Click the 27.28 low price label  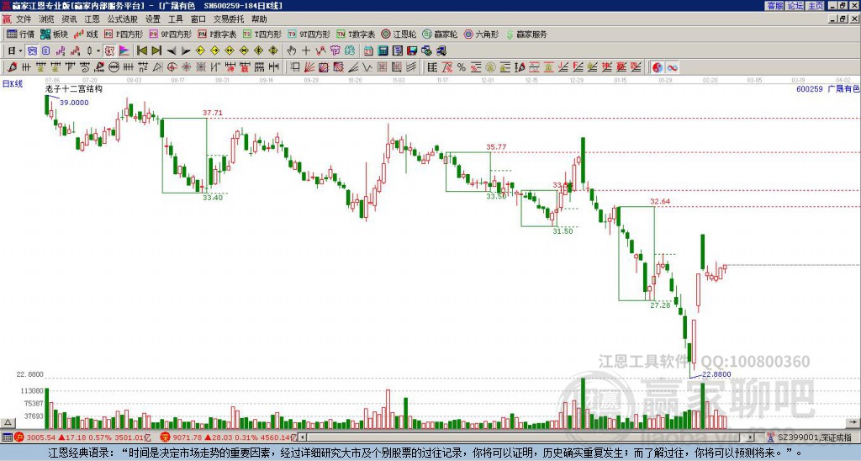660,305
